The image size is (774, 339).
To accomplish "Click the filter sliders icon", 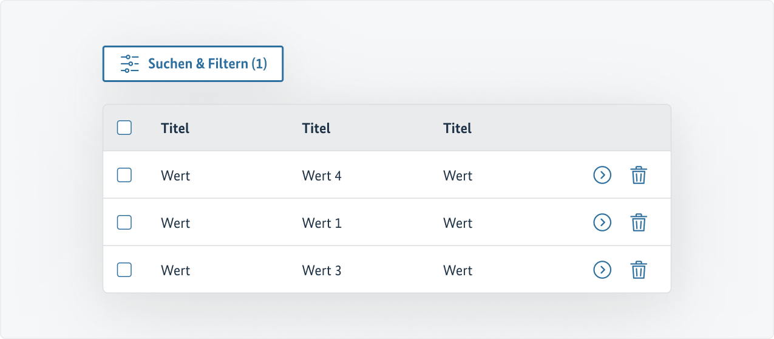I will click(130, 64).
